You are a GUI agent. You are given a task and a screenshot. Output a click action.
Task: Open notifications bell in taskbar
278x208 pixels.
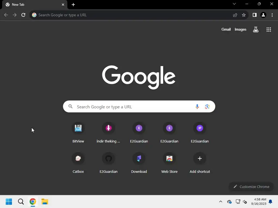(271, 201)
